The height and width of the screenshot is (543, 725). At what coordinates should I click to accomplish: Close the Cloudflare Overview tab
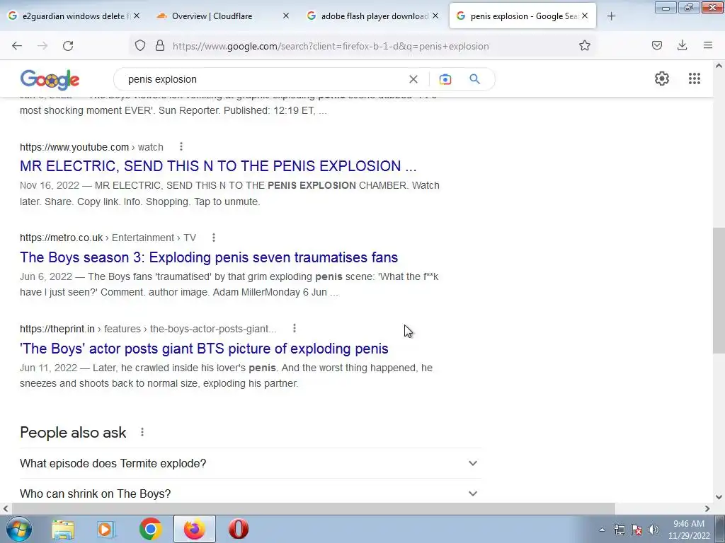tap(286, 16)
